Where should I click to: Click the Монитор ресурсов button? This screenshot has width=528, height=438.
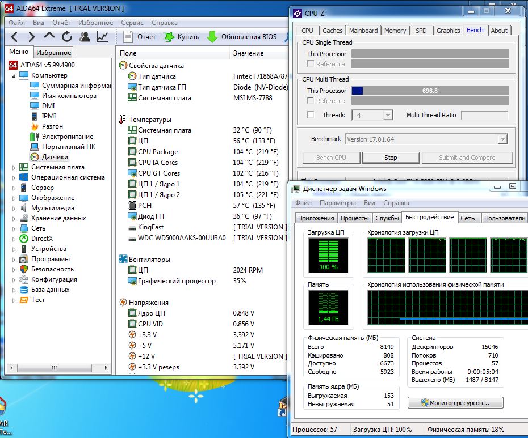455,403
